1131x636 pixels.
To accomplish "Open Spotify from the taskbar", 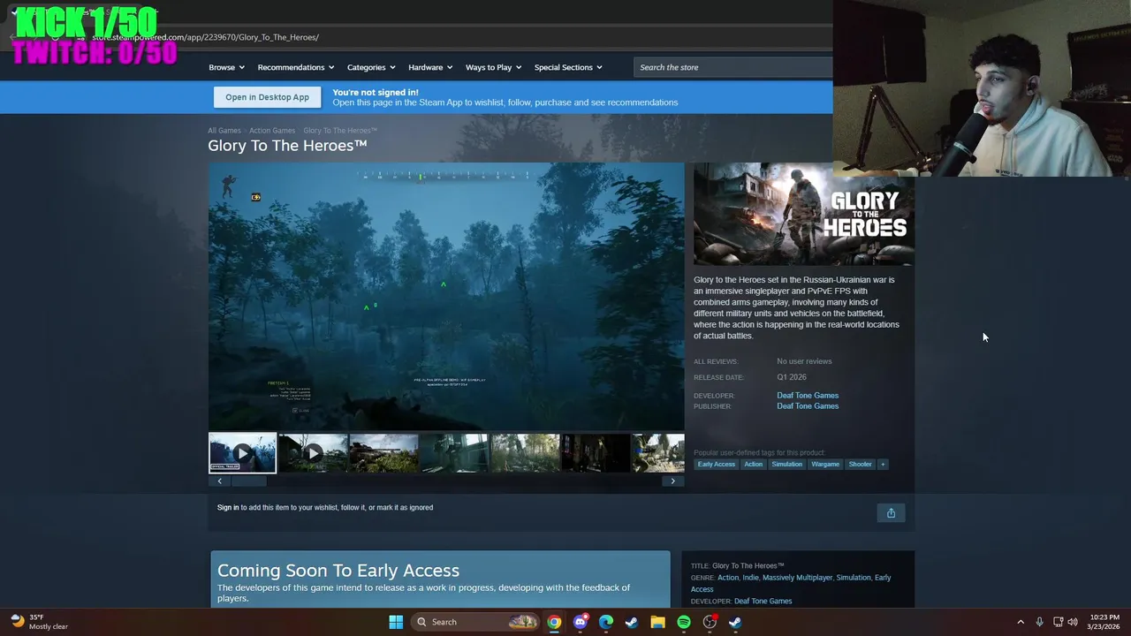I will [684, 622].
